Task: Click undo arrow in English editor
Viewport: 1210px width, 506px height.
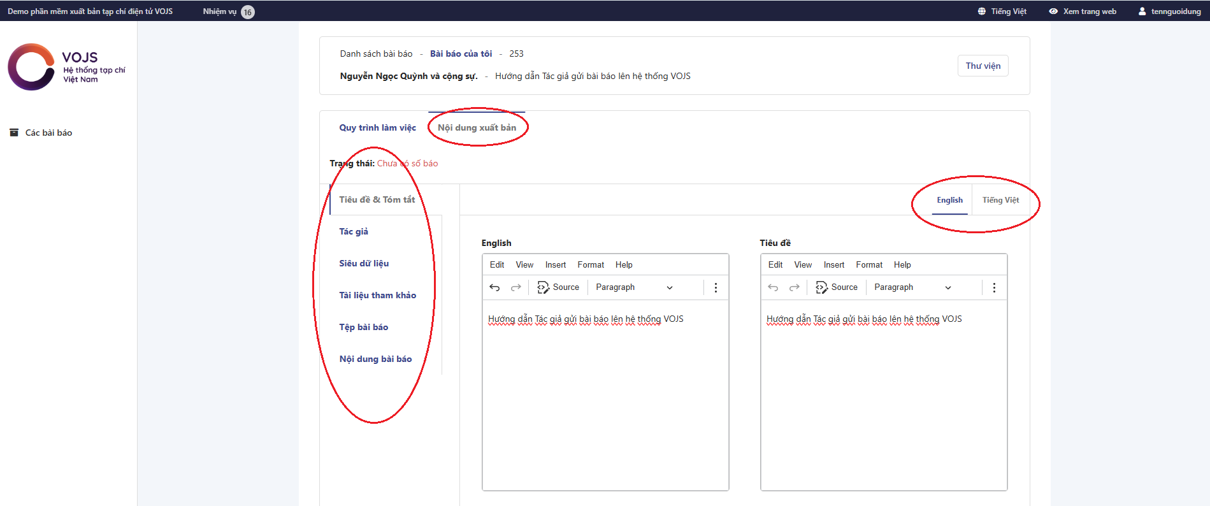Action: (494, 287)
